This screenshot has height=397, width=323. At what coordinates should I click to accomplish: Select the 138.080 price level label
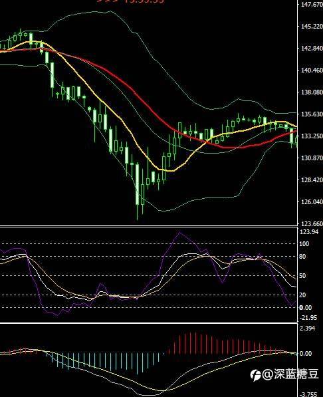click(312, 92)
